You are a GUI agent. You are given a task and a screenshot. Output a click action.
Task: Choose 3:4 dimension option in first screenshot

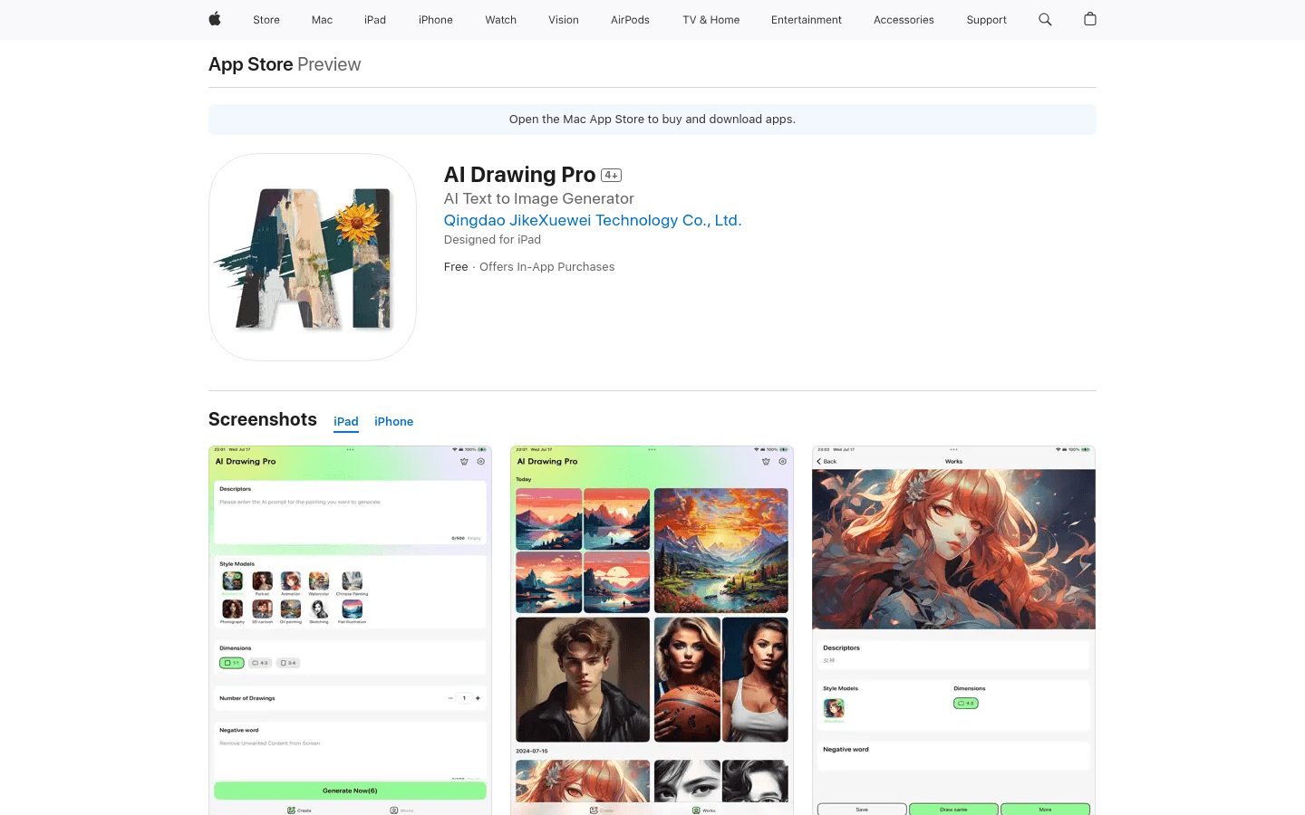coord(288,663)
